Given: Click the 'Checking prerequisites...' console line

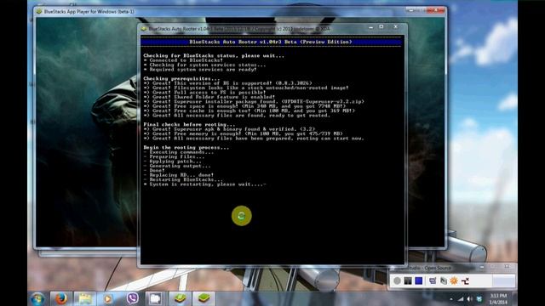Looking at the screenshot, I should [181, 78].
